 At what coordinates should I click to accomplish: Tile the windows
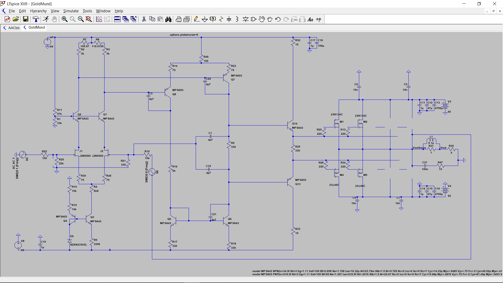117,19
